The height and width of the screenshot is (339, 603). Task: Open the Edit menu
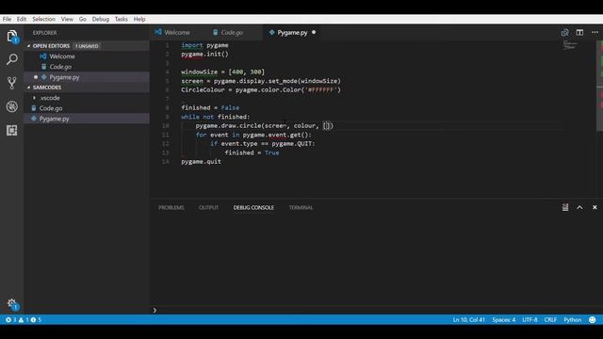22,19
